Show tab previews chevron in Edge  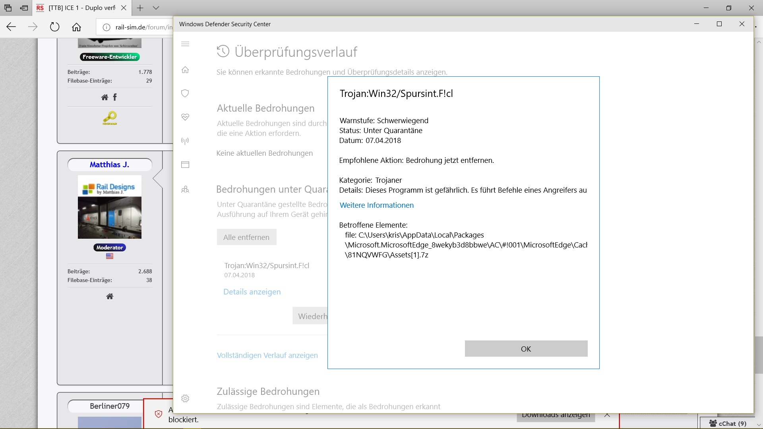pos(156,8)
